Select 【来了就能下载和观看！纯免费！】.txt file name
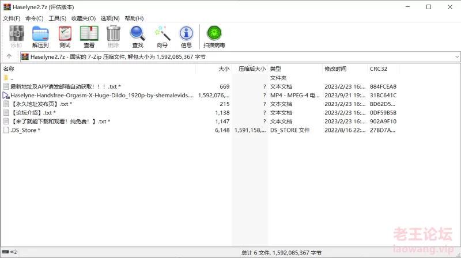461x258 pixels. click(61, 122)
